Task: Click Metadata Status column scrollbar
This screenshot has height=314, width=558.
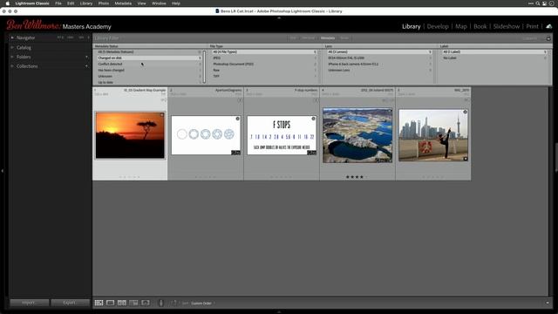Action: pyautogui.click(x=204, y=66)
